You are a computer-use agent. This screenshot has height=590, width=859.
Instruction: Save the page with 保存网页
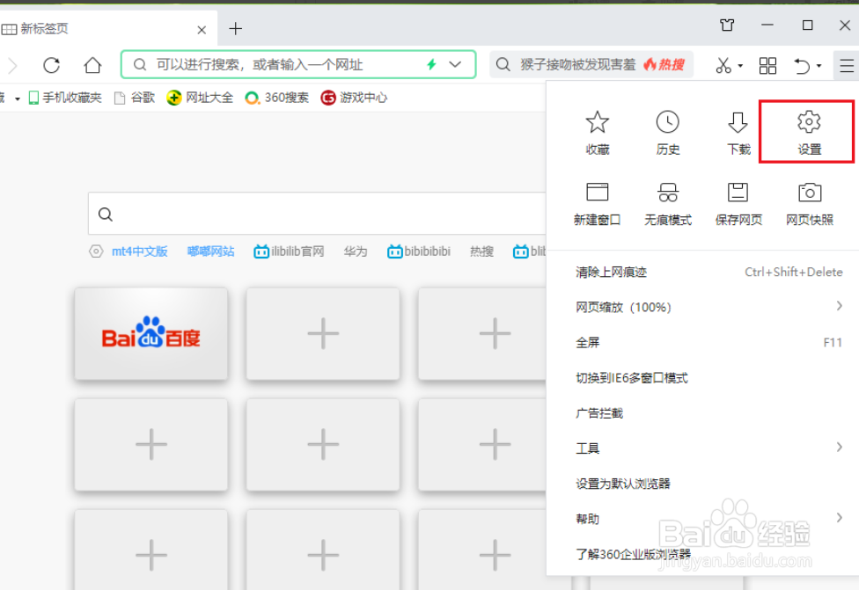(738, 202)
